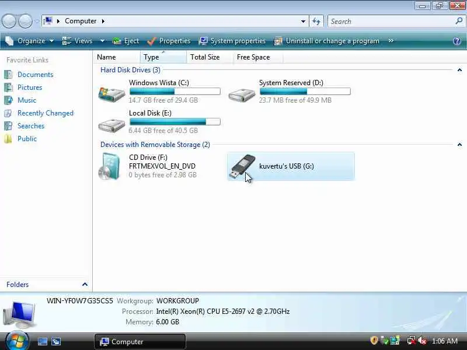Click the Windows Wista (C:) usage bar
The width and height of the screenshot is (467, 350).
175,91
